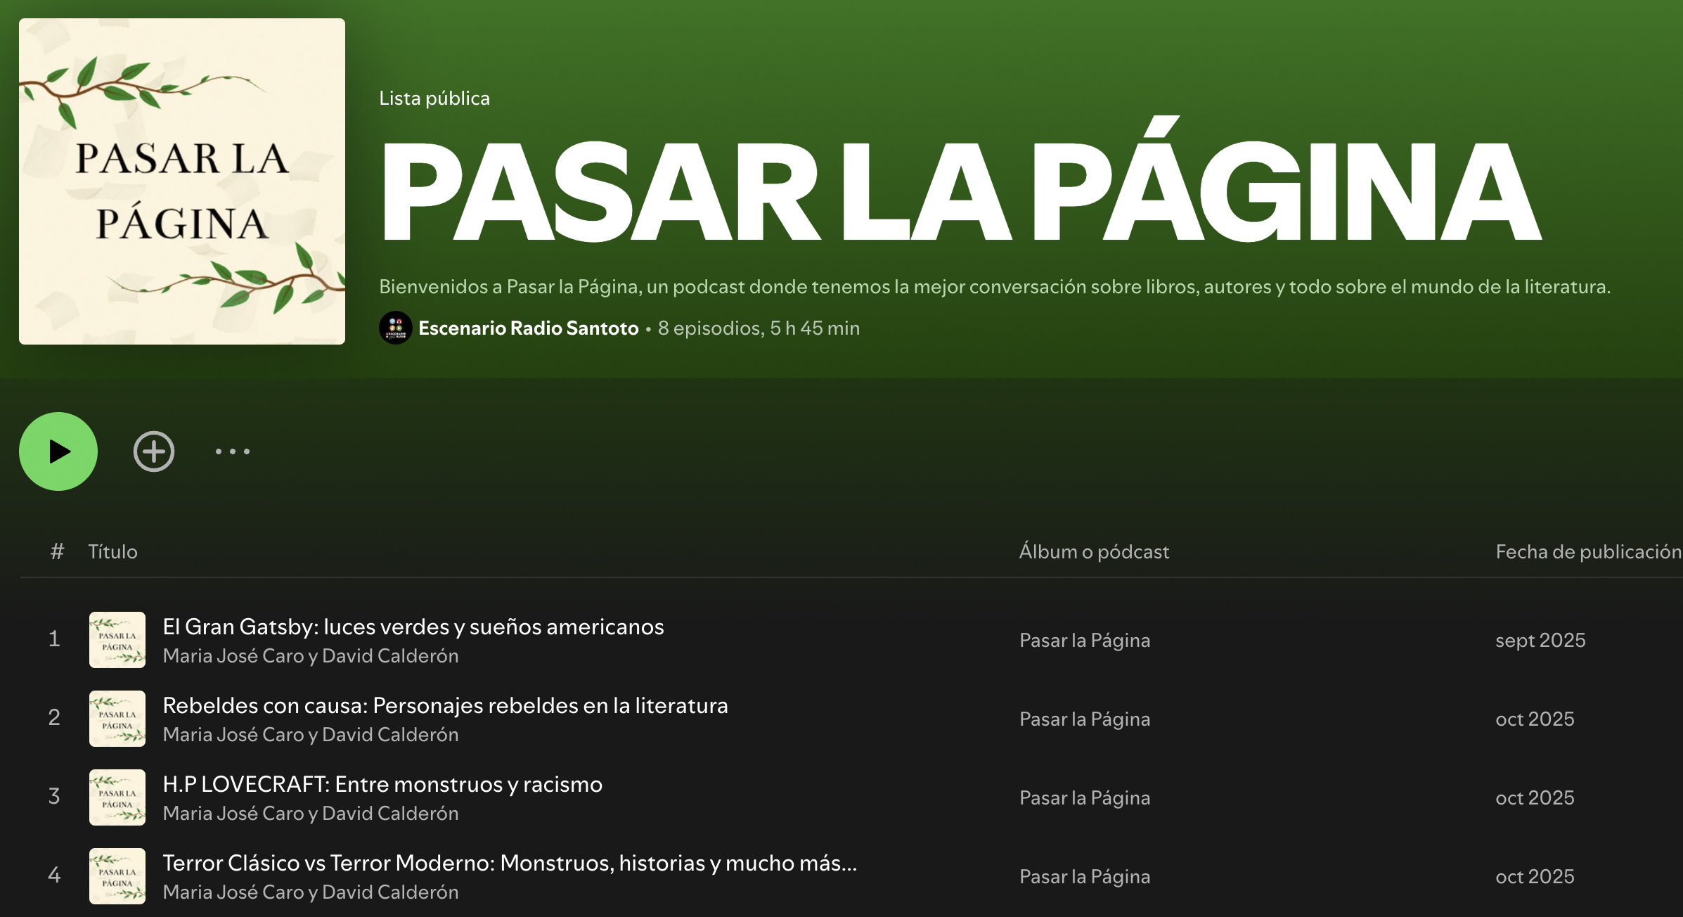
Task: Open Terror Clásico vs Terror Moderno episode title
Action: click(x=510, y=863)
